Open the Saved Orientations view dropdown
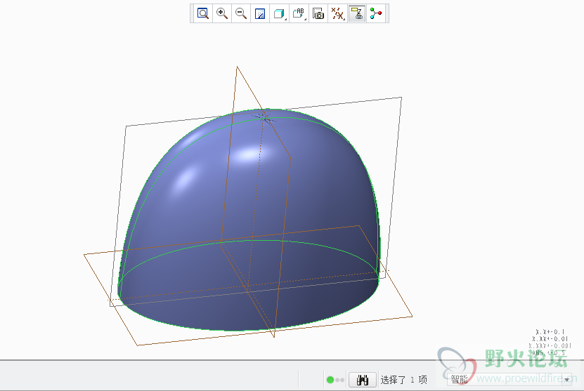The width and height of the screenshot is (584, 391). (299, 13)
